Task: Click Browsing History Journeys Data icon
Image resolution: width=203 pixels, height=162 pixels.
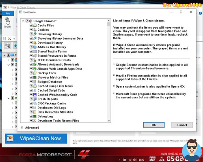Action: (35, 38)
